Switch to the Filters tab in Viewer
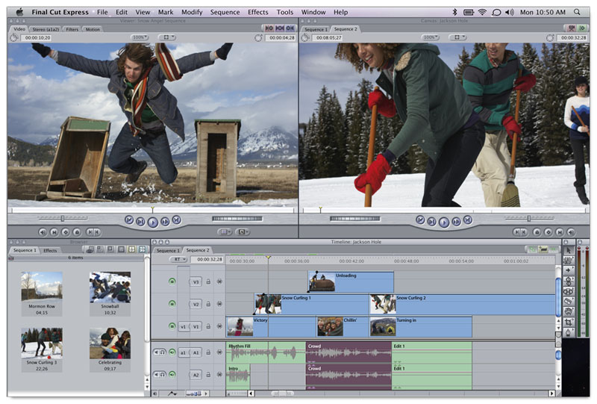Image resolution: width=597 pixels, height=404 pixels. coord(72,29)
